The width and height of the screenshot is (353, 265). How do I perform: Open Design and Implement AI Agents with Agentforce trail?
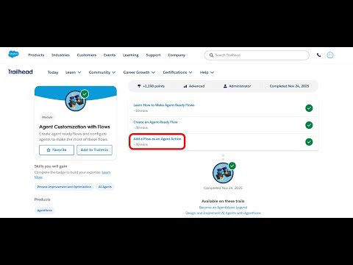click(x=223, y=213)
